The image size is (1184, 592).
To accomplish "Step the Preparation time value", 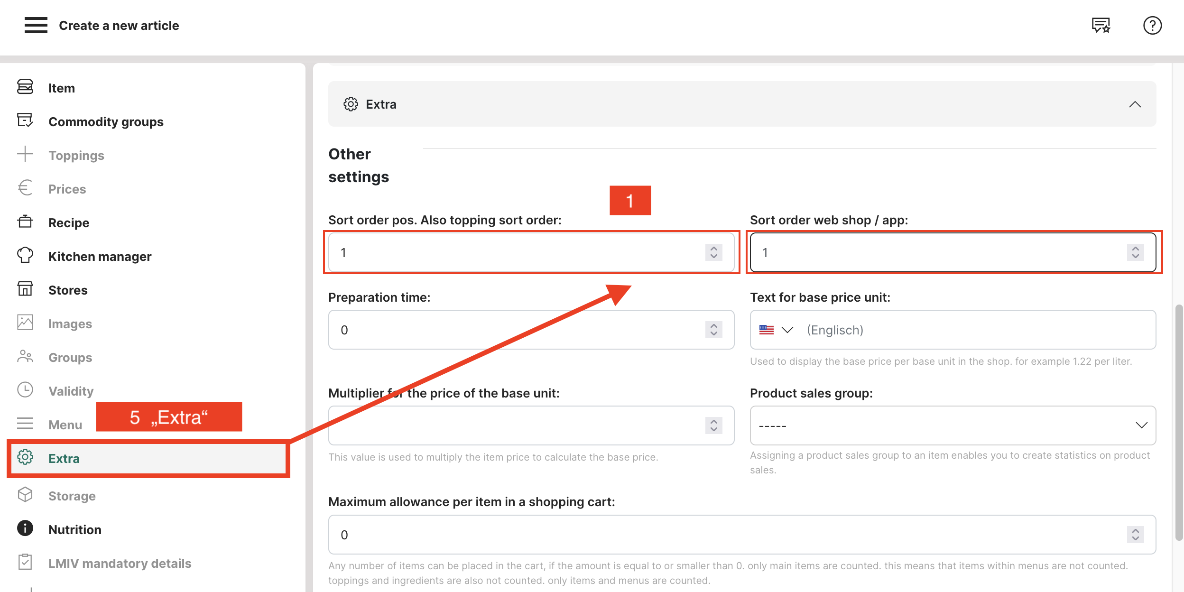I will (713, 330).
